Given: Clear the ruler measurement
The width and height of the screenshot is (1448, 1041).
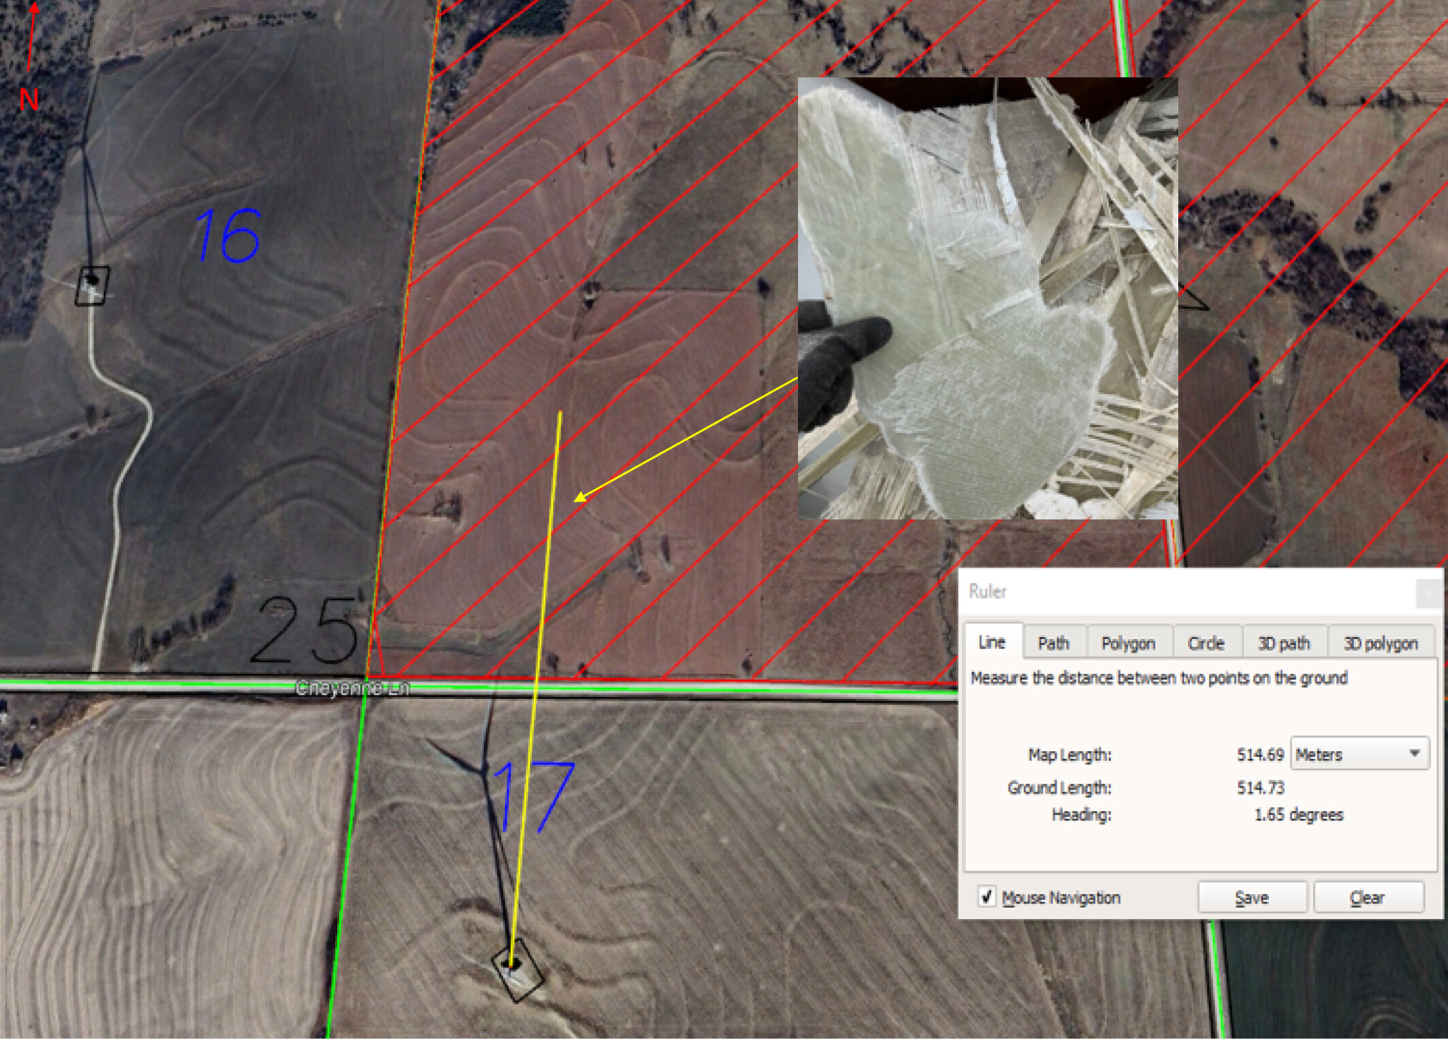Looking at the screenshot, I should pyautogui.click(x=1368, y=897).
